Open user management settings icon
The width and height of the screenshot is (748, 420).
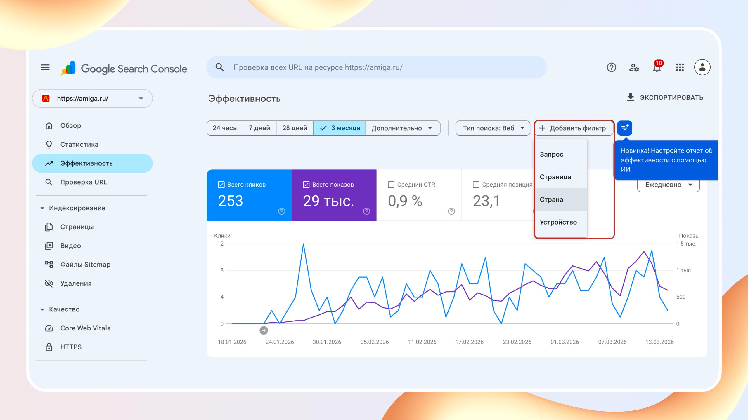(634, 67)
